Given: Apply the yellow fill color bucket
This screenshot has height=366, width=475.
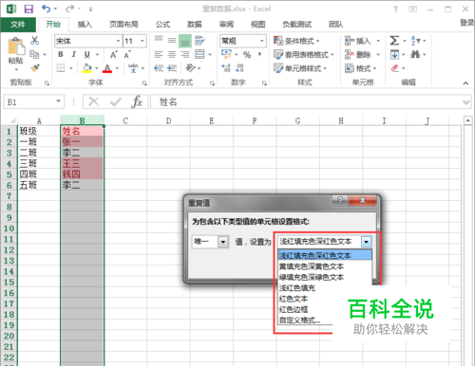Looking at the screenshot, I should pos(87,68).
